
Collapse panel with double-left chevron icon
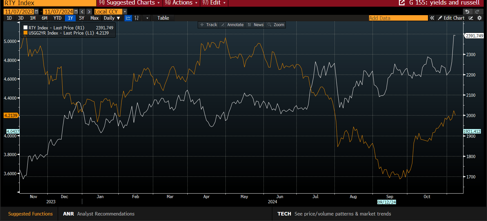click(432, 18)
